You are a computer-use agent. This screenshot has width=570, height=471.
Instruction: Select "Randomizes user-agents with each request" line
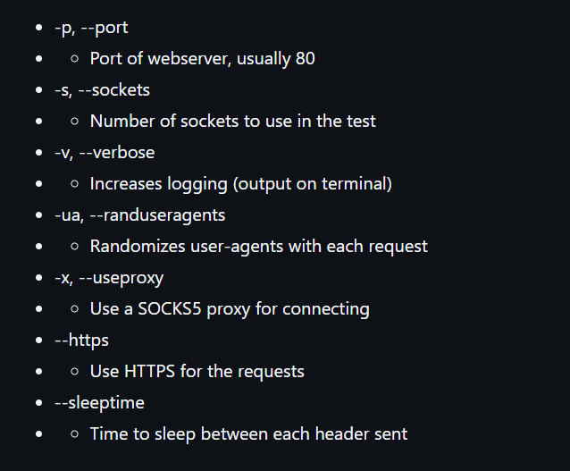tap(259, 247)
